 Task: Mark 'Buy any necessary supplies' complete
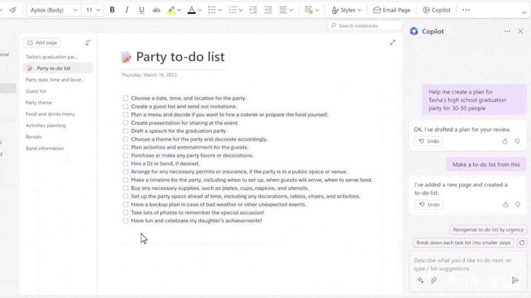(125, 188)
